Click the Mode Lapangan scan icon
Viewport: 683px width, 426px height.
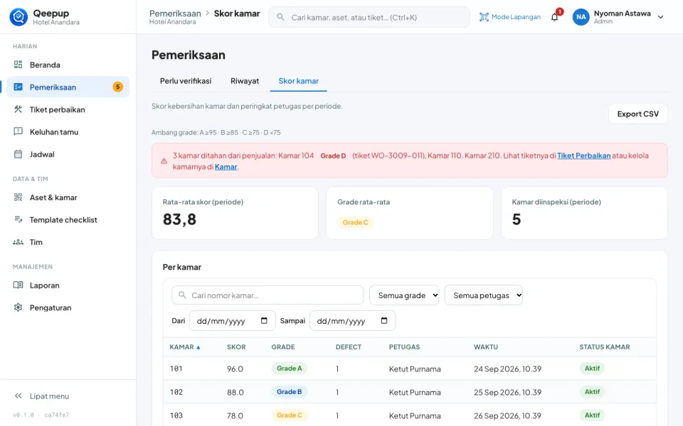pos(484,17)
